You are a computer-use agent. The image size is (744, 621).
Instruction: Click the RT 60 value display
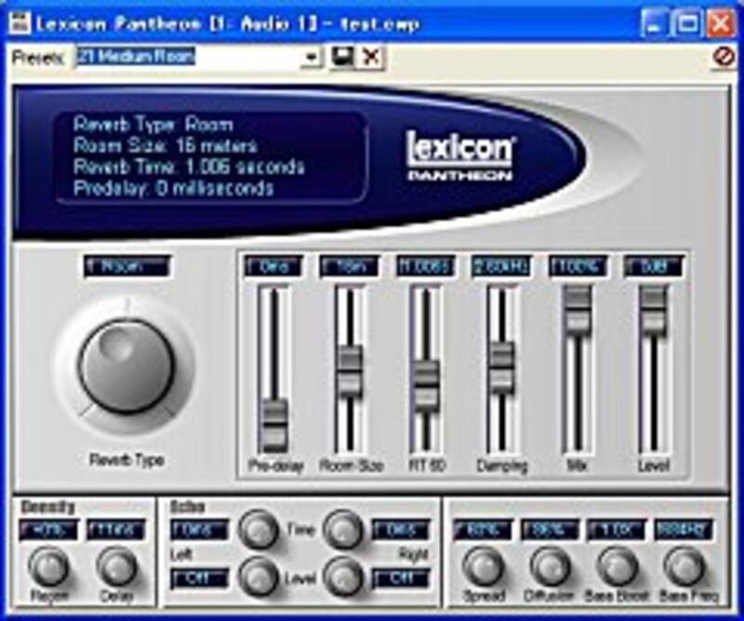(x=426, y=266)
